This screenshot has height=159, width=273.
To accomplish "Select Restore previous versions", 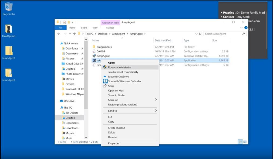I will [x=122, y=105].
